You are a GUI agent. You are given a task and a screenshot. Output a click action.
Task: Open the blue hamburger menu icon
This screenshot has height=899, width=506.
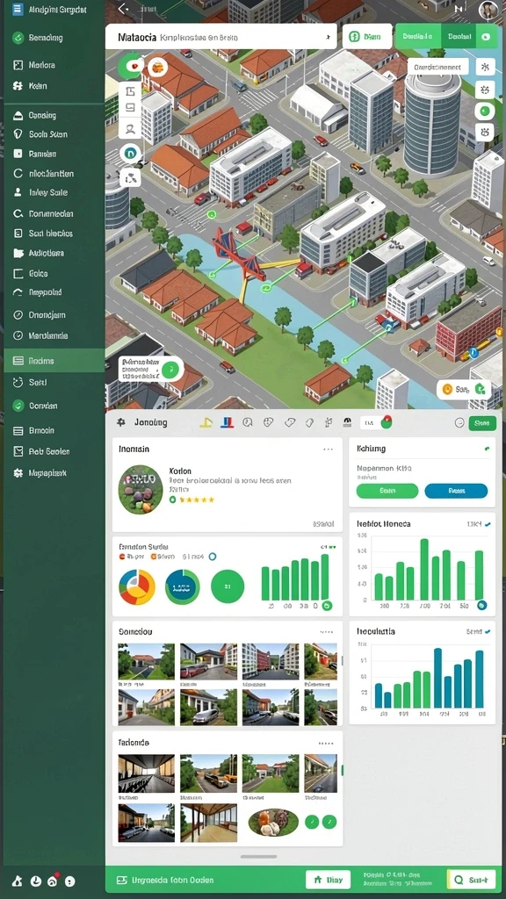(x=18, y=9)
